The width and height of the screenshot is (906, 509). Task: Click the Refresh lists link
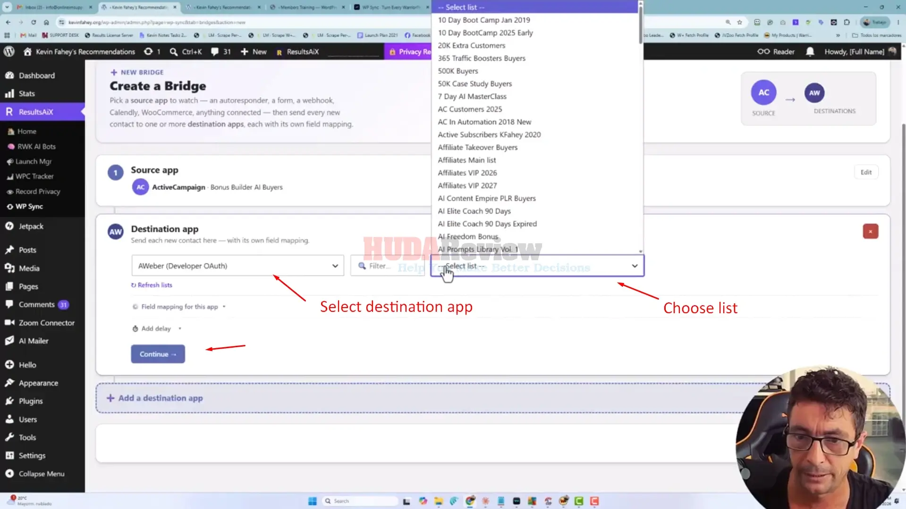(152, 285)
